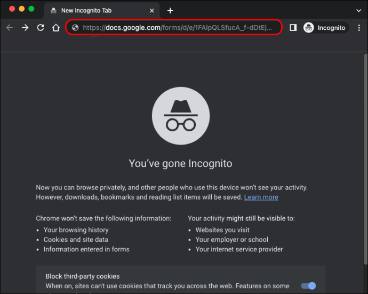Open the Incognito profile button
368x294 pixels.
pos(325,28)
